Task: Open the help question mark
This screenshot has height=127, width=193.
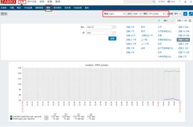Action: pos(180,2)
